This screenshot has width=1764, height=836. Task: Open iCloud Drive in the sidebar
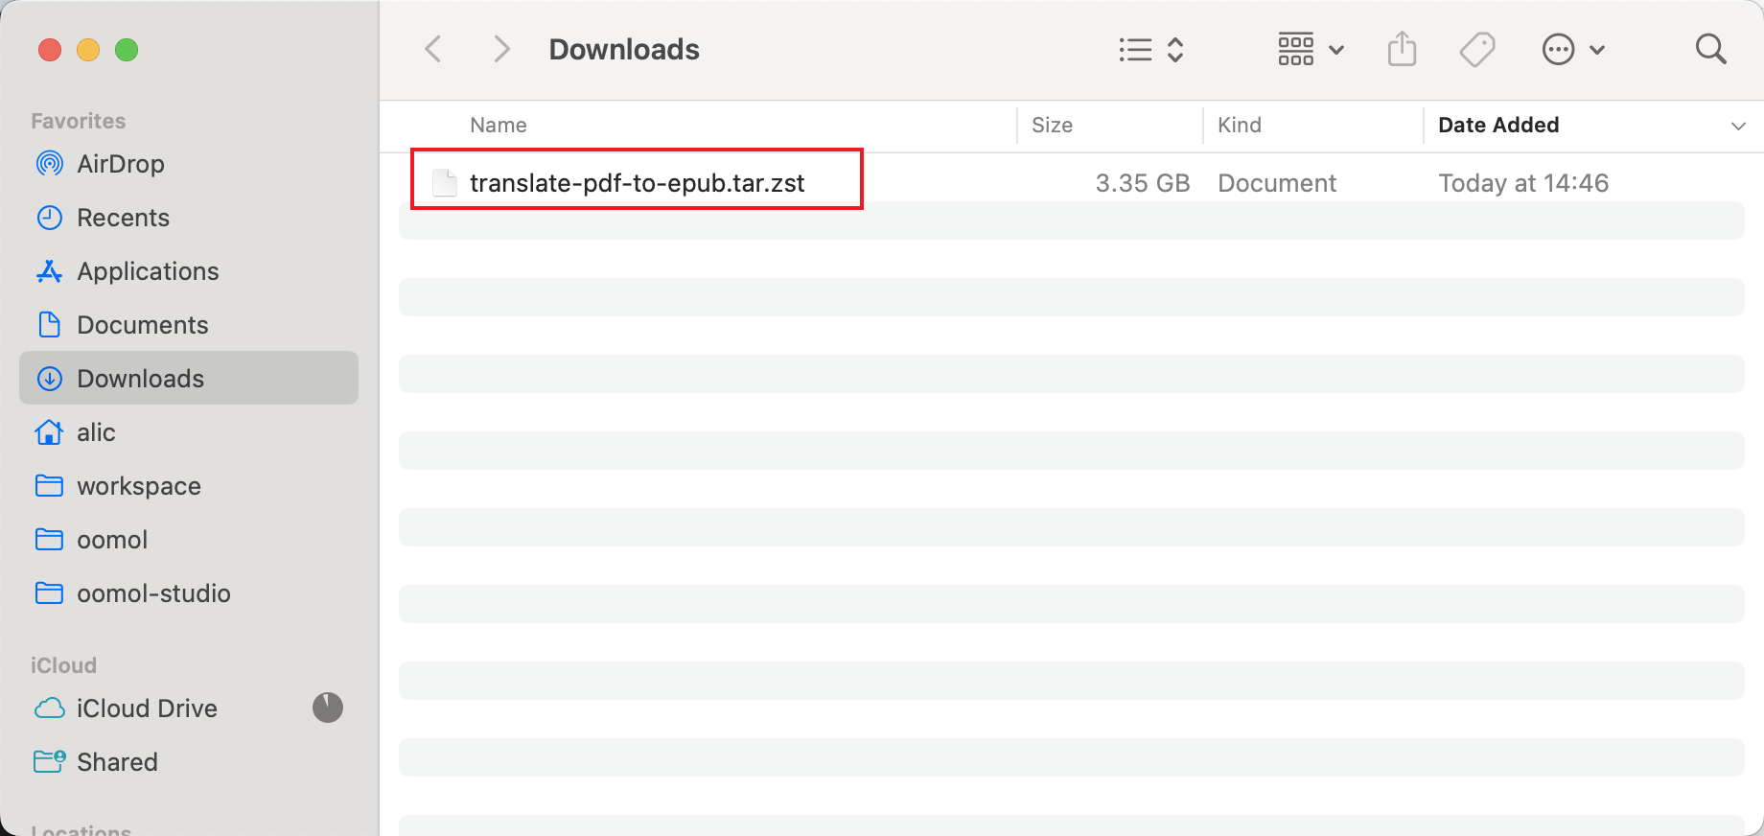147,708
